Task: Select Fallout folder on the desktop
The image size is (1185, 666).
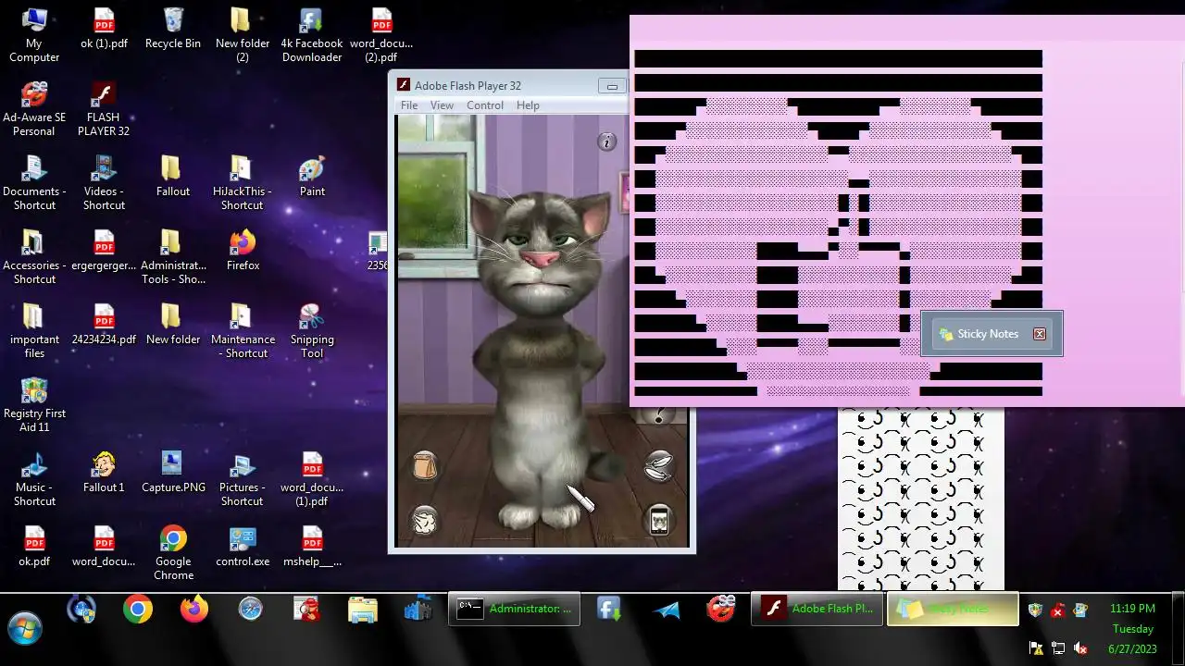Action: click(x=173, y=177)
